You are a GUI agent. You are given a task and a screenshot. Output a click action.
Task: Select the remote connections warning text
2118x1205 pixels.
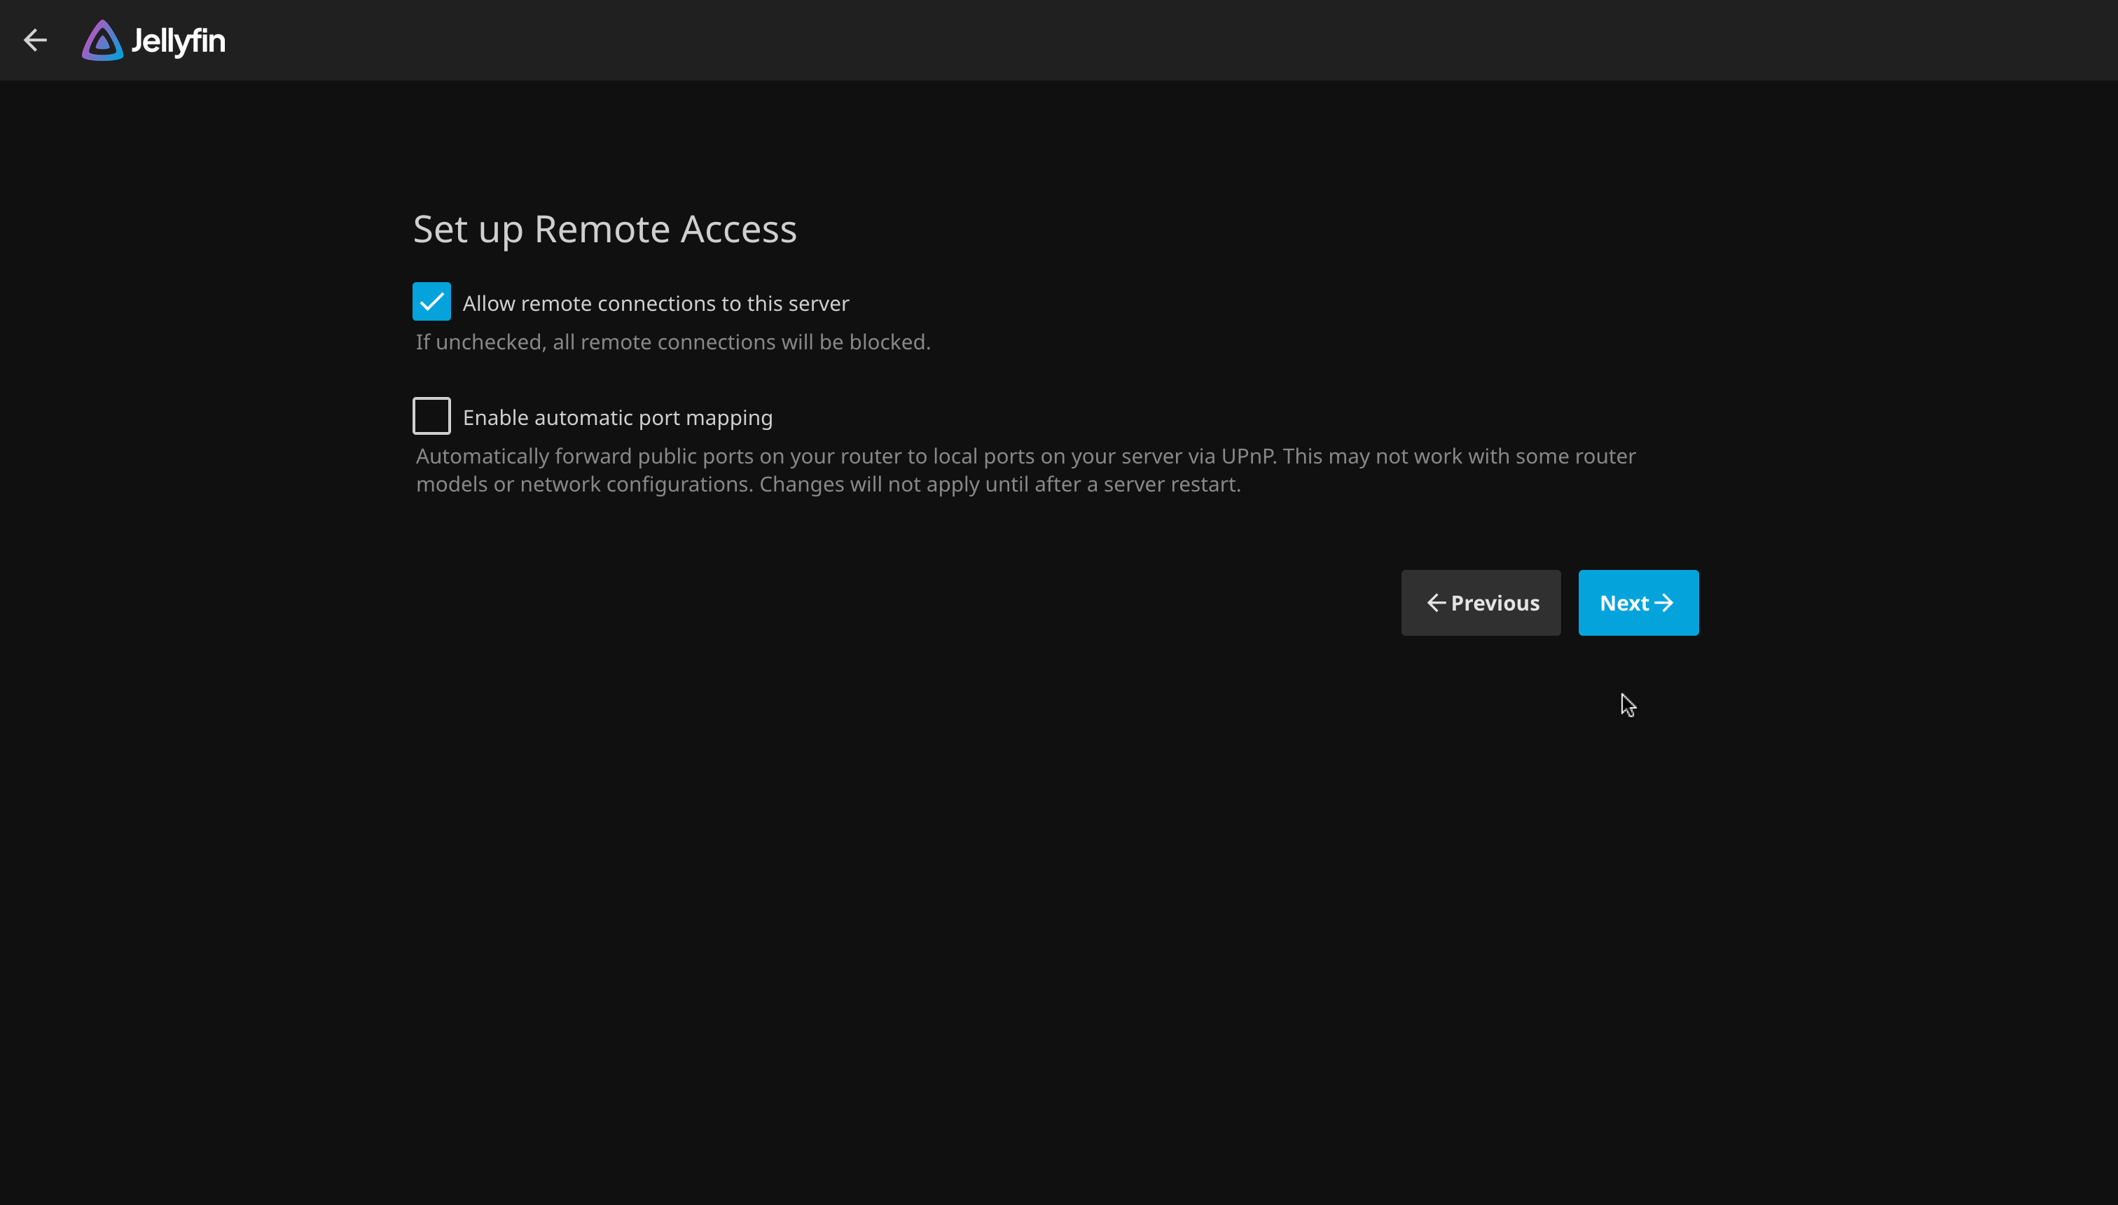point(672,341)
